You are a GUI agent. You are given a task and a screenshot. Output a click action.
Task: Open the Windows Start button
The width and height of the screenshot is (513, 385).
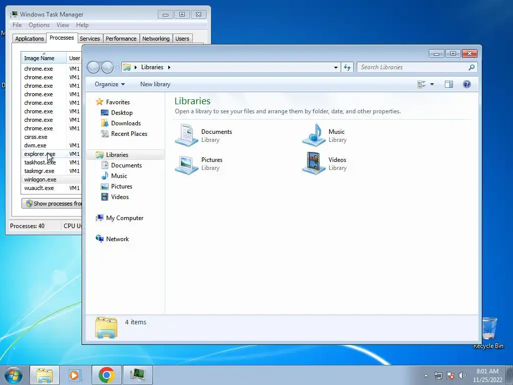pyautogui.click(x=14, y=375)
